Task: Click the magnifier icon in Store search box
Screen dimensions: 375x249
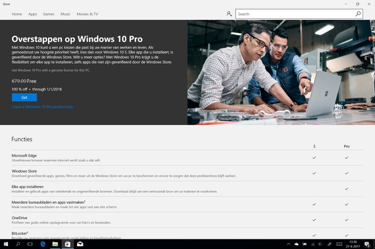Action: pyautogui.click(x=358, y=14)
